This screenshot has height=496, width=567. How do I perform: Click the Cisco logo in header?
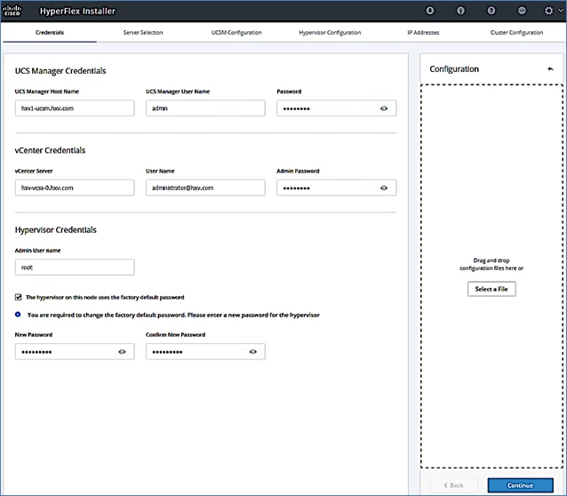pyautogui.click(x=12, y=11)
